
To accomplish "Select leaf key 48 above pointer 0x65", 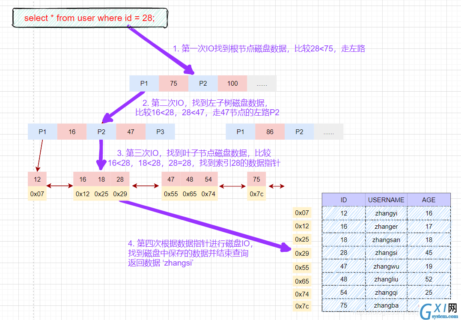I will coord(190,179).
